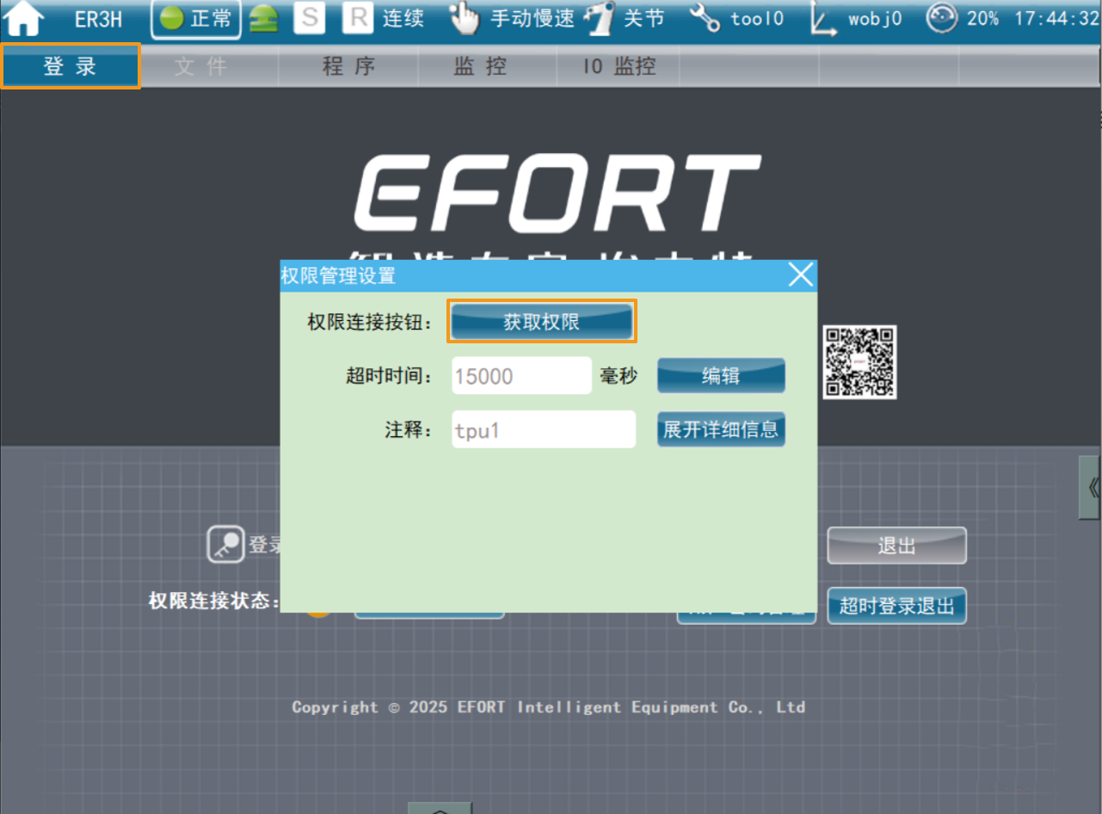Click the 超时登录退出 button
Screen dimensions: 1102x814
(x=897, y=606)
